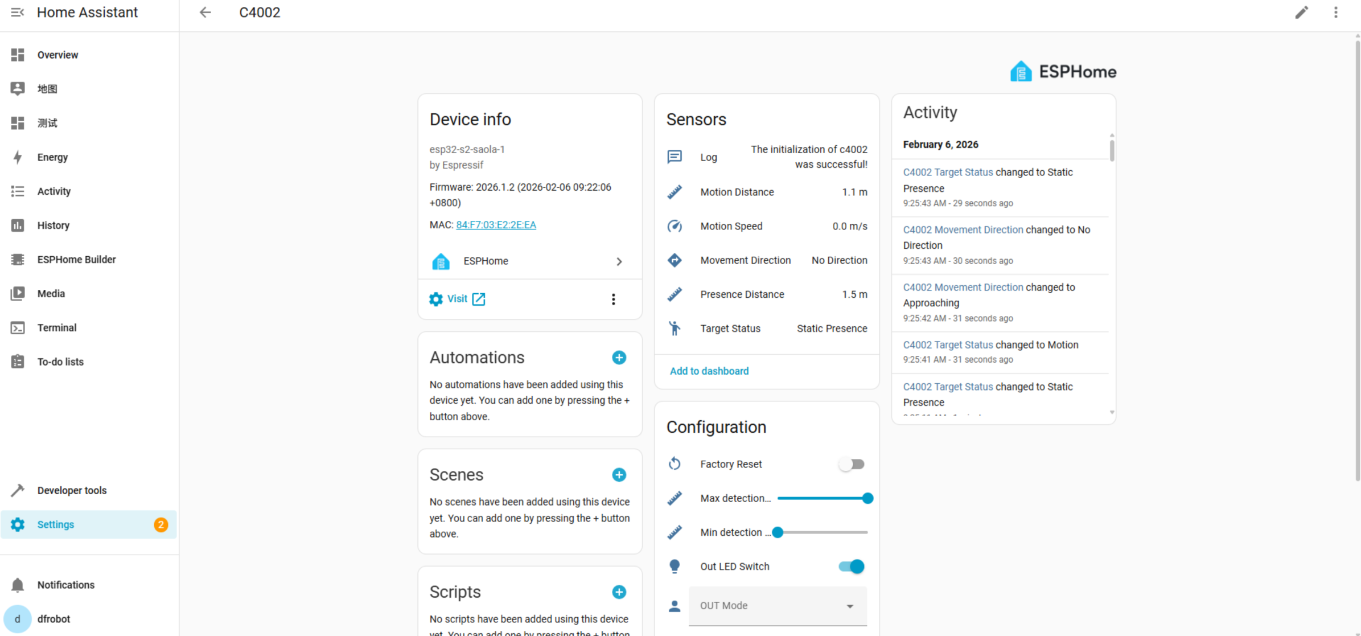Open the top-right overflow menu
Image resolution: width=1361 pixels, height=636 pixels.
coord(1335,13)
